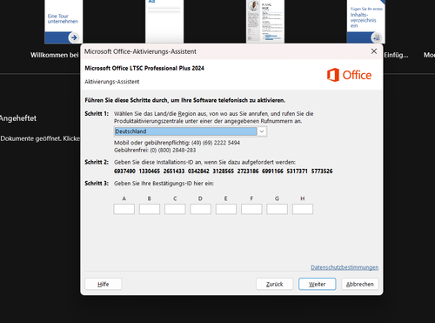The image size is (435, 323).
Task: Select installation ID group 5317371
Action: 298,172
